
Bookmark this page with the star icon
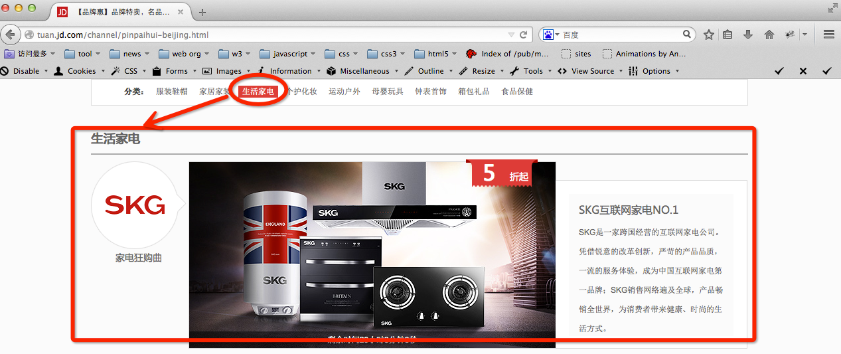709,35
